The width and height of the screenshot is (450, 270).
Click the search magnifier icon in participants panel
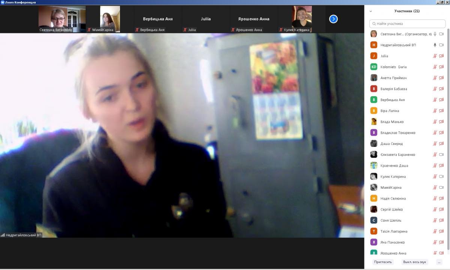tap(374, 24)
